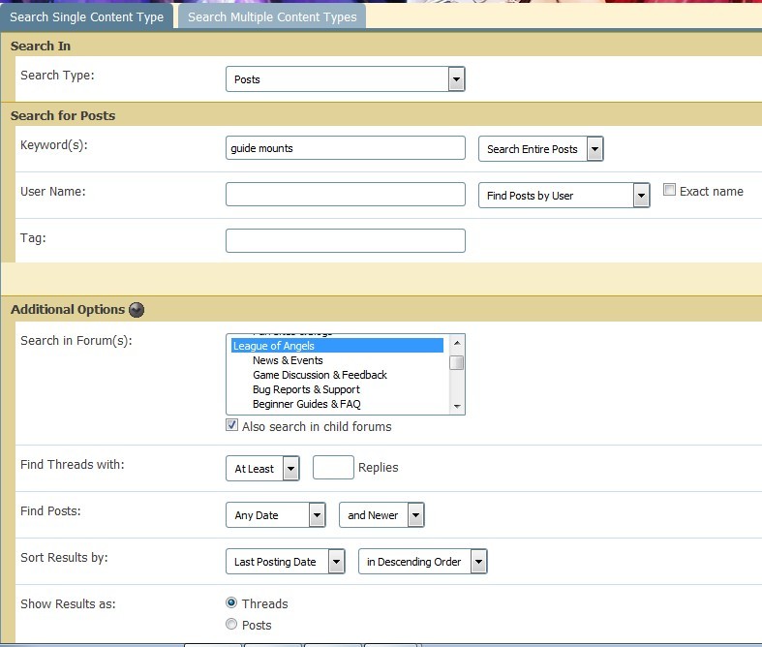The height and width of the screenshot is (647, 762).
Task: Switch to Search Multiple Content Types tab
Action: [x=272, y=16]
